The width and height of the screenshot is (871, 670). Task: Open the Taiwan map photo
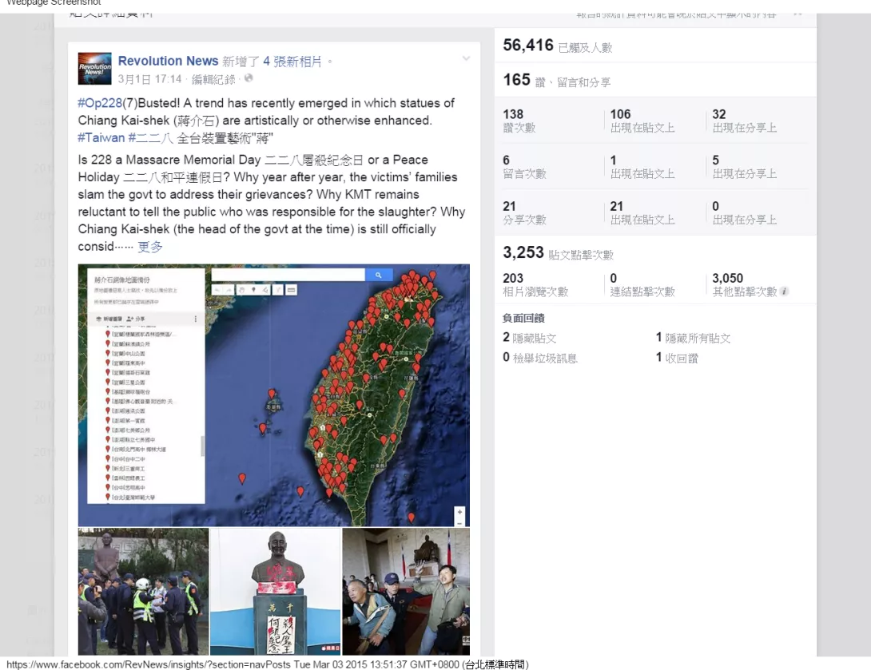tap(274, 394)
